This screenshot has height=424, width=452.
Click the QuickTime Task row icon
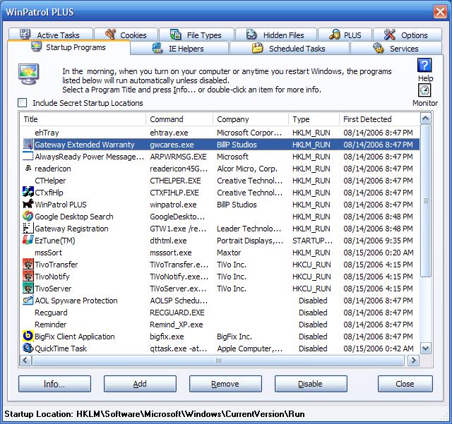28,349
